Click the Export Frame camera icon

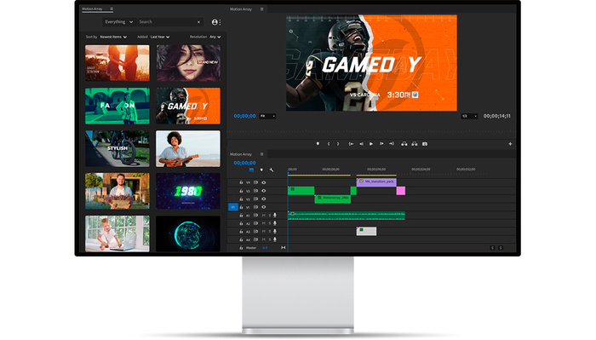coord(425,144)
